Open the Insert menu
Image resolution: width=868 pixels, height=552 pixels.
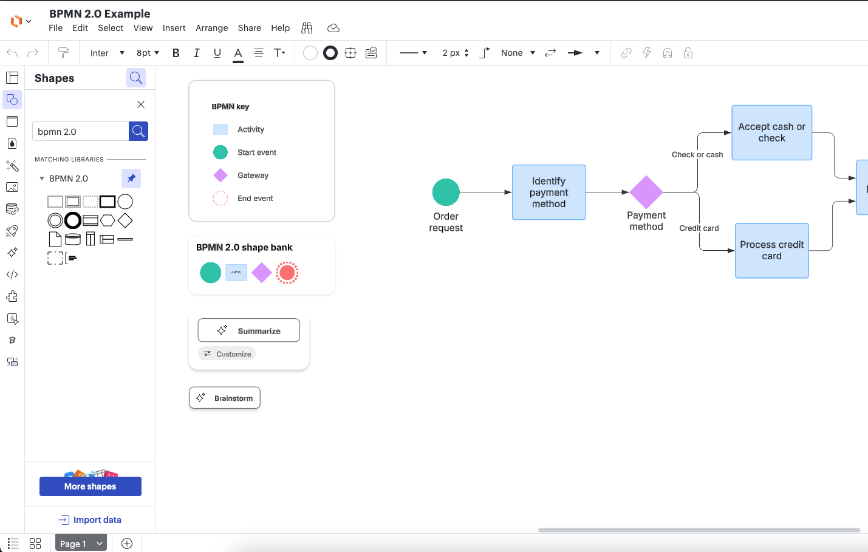pyautogui.click(x=174, y=28)
